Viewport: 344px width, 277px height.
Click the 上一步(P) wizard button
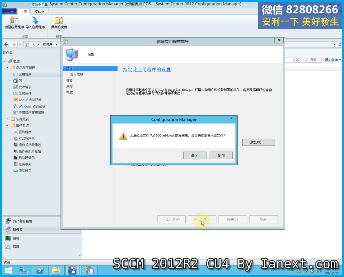tap(171, 219)
